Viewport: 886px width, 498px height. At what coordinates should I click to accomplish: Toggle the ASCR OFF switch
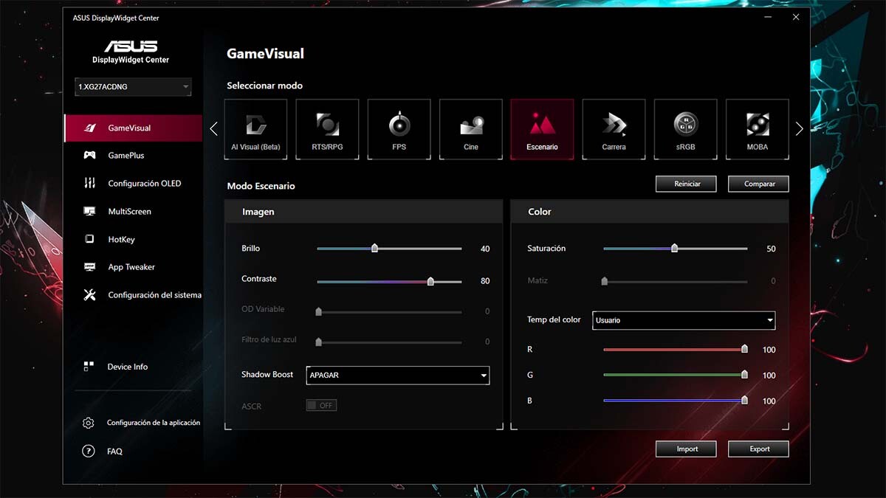[321, 405]
